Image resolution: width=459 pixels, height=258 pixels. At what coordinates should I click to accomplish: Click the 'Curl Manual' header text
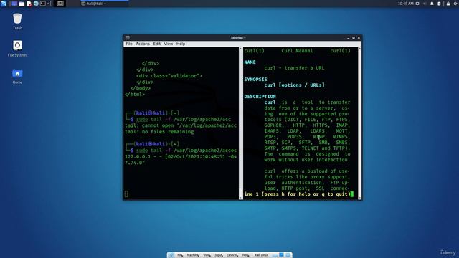pyautogui.click(x=297, y=51)
